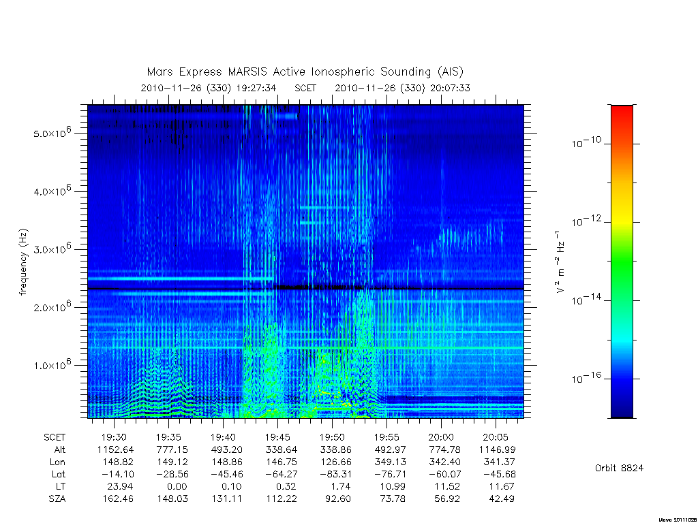Click the x-axis time label 20:05
This screenshot has width=698, height=523.
click(x=496, y=437)
